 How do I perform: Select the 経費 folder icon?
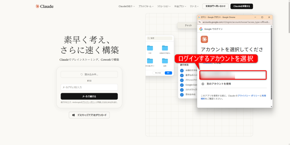pyautogui.click(x=165, y=61)
